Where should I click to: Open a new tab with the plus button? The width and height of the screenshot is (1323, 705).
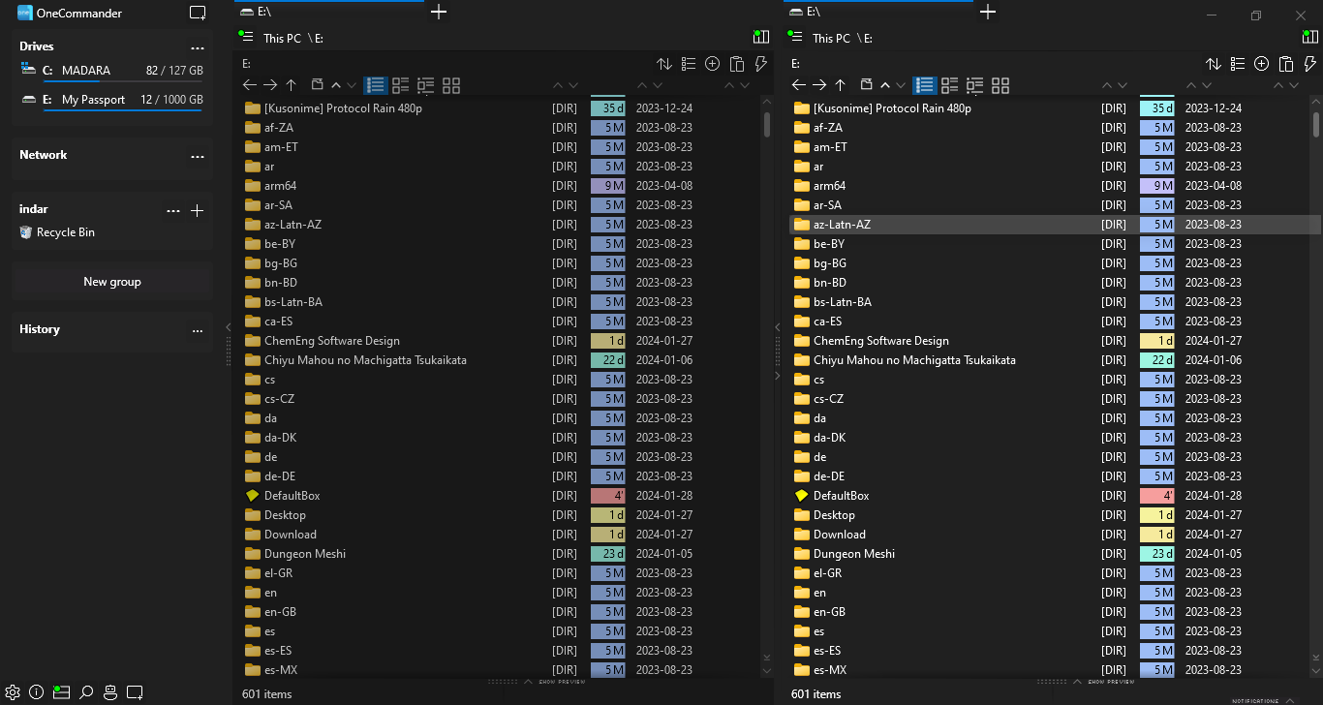438,13
